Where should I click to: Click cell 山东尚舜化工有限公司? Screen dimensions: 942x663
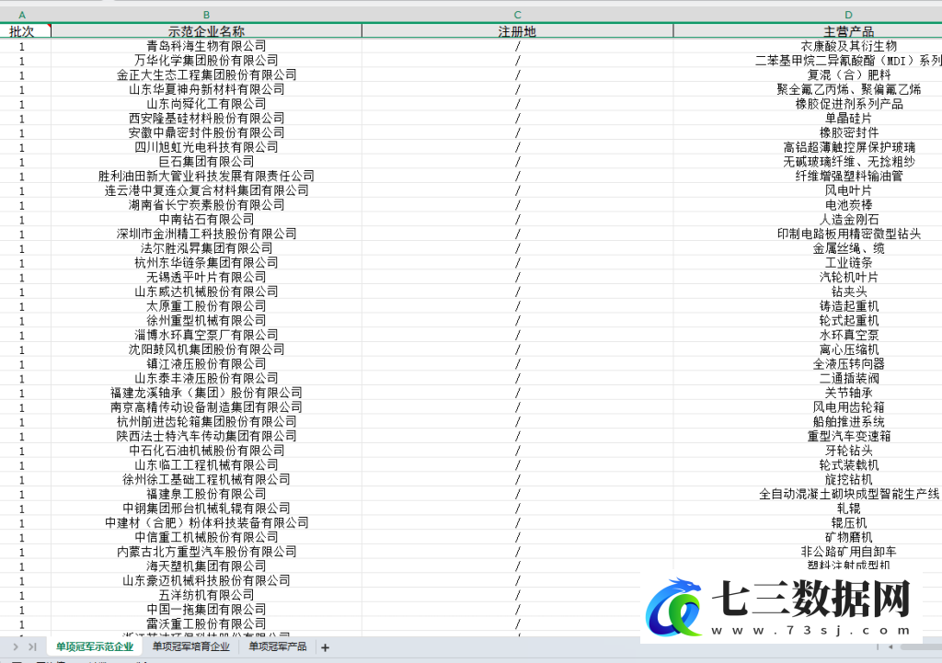point(206,103)
